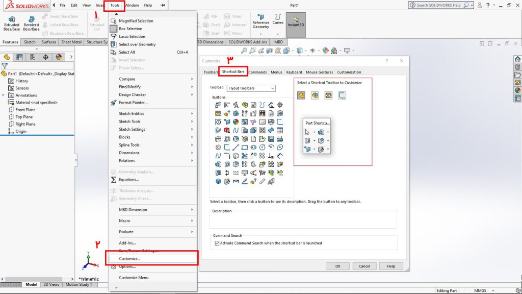The width and height of the screenshot is (522, 294).
Task: Click the filter funnel icon in the tree
Action: 5,66
